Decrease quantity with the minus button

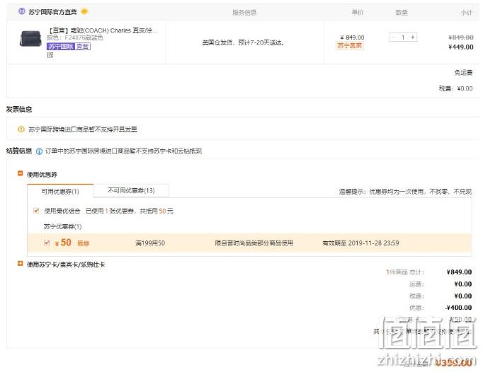[x=393, y=37]
